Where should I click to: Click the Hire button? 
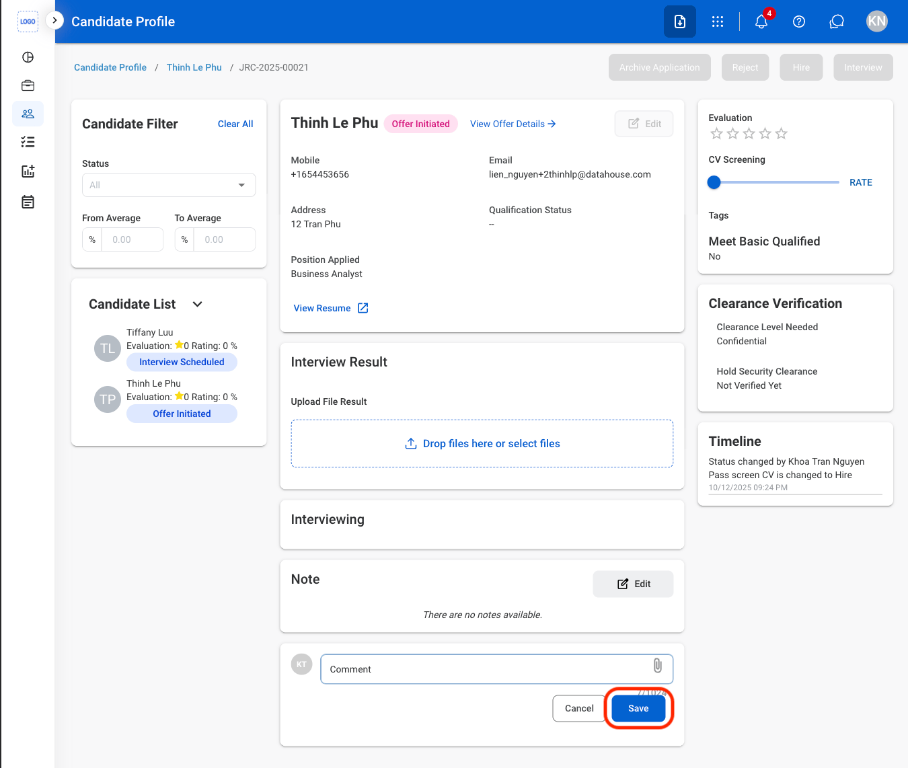tap(801, 67)
